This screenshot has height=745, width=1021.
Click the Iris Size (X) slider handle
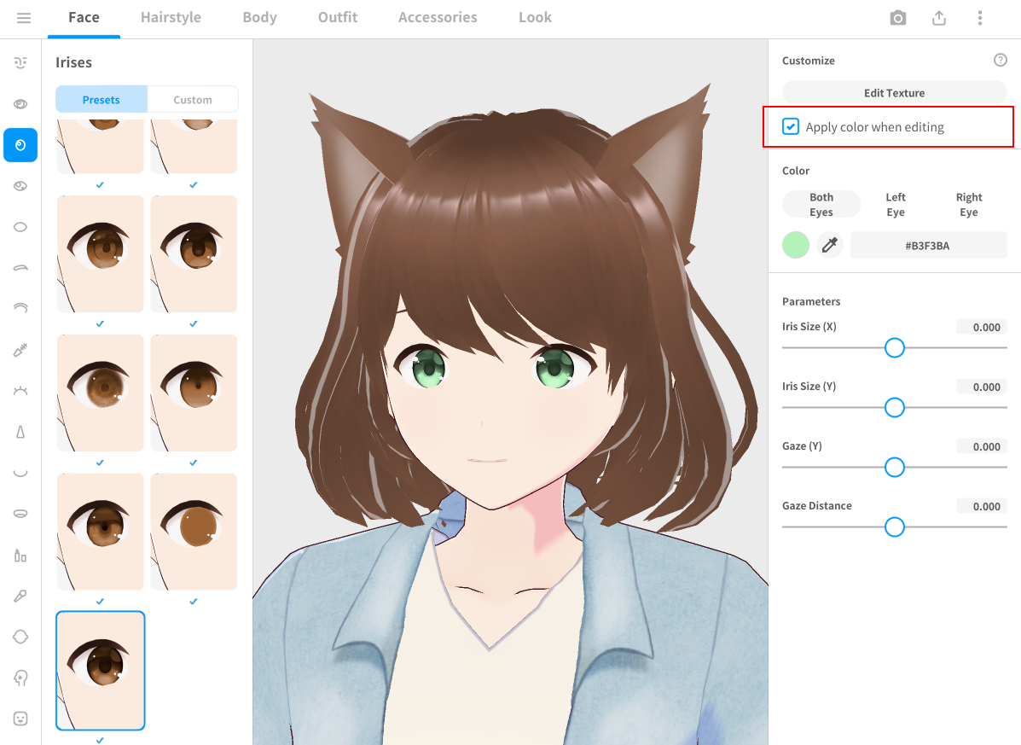point(894,348)
